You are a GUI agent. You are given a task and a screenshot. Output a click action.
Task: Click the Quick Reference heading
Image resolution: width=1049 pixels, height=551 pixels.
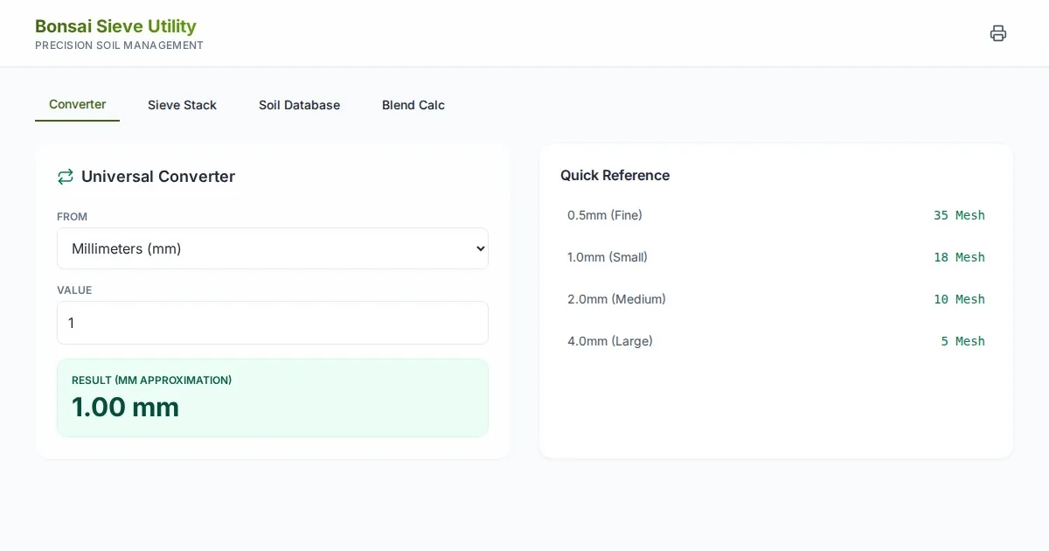[615, 175]
